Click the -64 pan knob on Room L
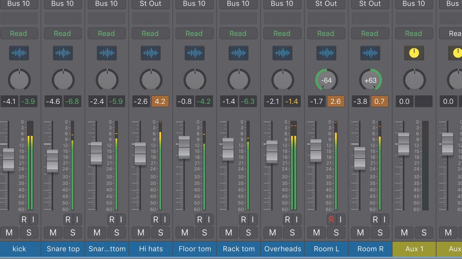The image size is (462, 259). pyautogui.click(x=326, y=80)
